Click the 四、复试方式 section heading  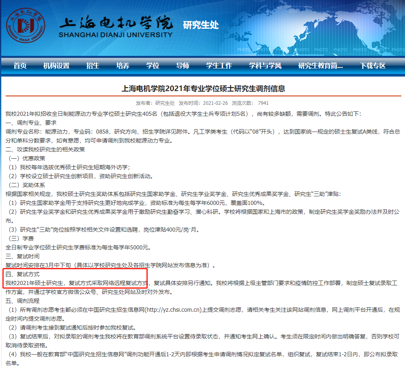(x=23, y=274)
